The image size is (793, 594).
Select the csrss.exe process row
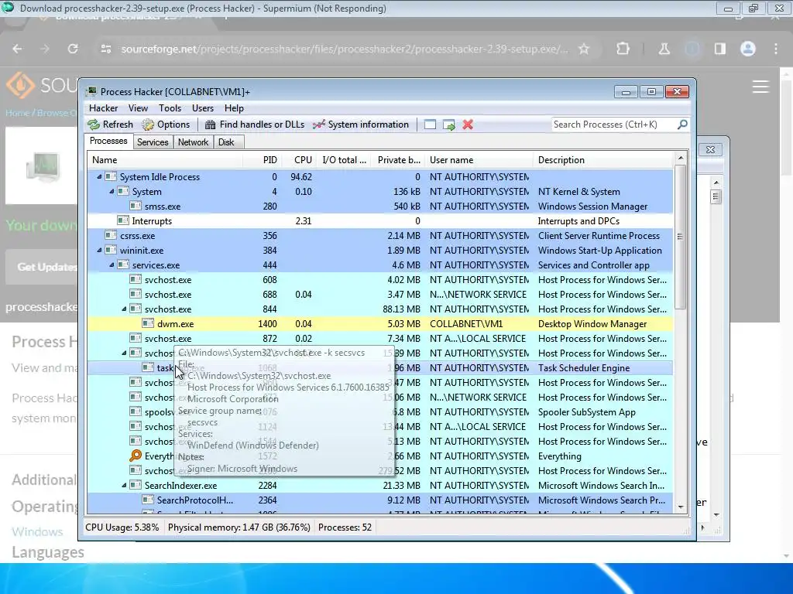379,235
